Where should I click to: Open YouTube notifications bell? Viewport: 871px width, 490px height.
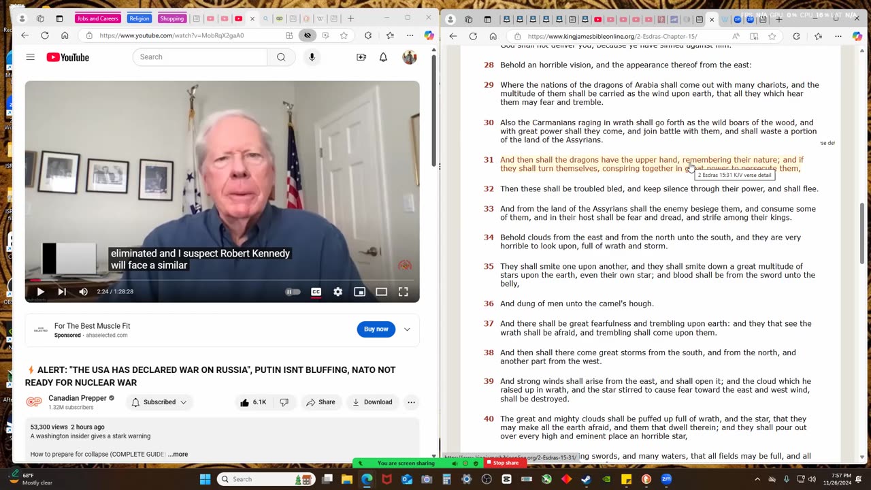coord(383,57)
